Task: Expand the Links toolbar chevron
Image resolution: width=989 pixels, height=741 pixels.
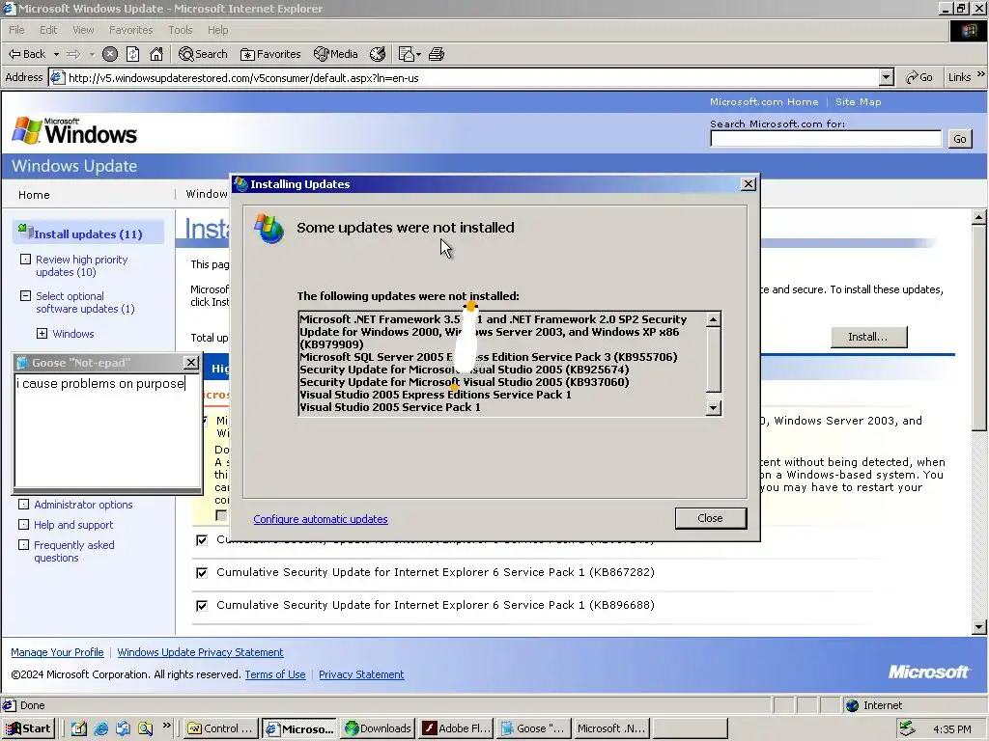Action: [981, 75]
